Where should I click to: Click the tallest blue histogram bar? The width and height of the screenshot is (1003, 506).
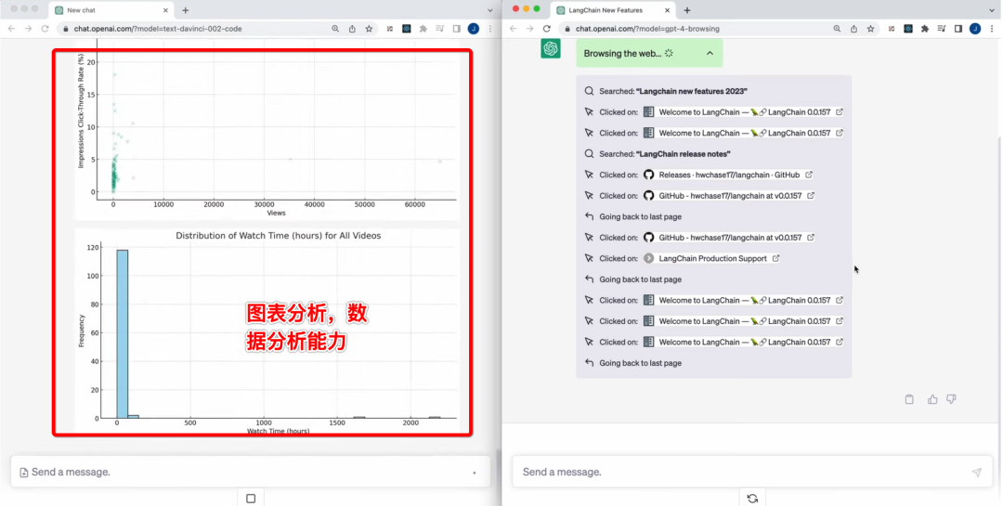(x=123, y=334)
